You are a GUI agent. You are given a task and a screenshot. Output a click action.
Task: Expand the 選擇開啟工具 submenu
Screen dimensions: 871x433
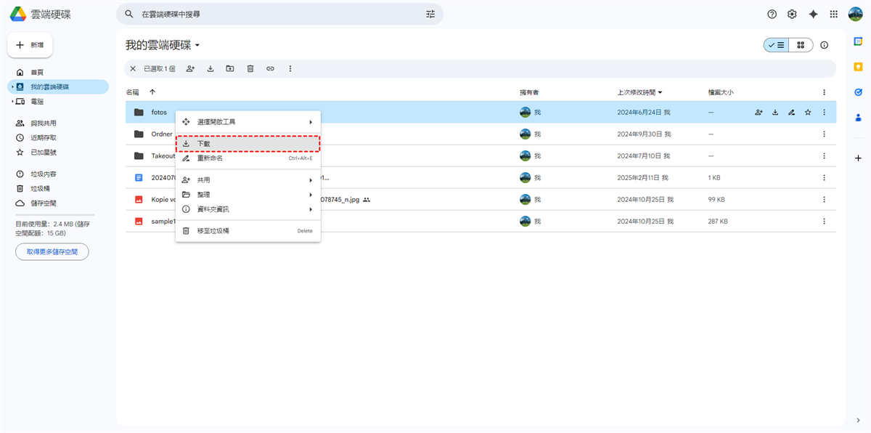tap(248, 121)
